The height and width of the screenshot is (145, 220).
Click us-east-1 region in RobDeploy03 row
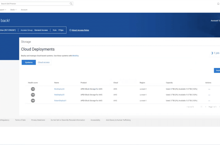143,95
